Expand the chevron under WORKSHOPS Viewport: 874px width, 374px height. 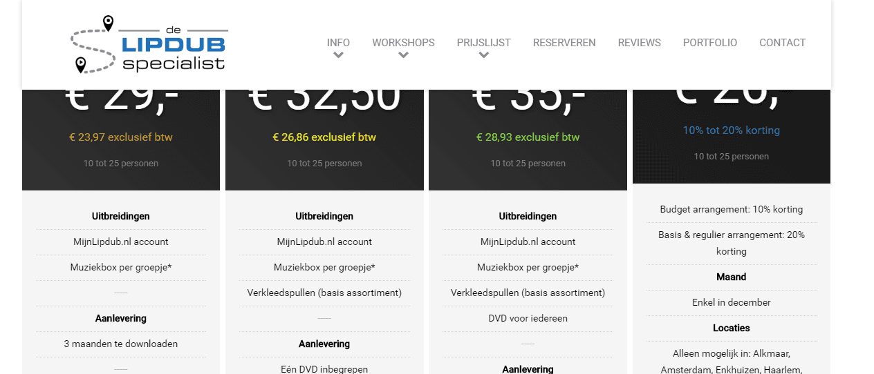403,56
